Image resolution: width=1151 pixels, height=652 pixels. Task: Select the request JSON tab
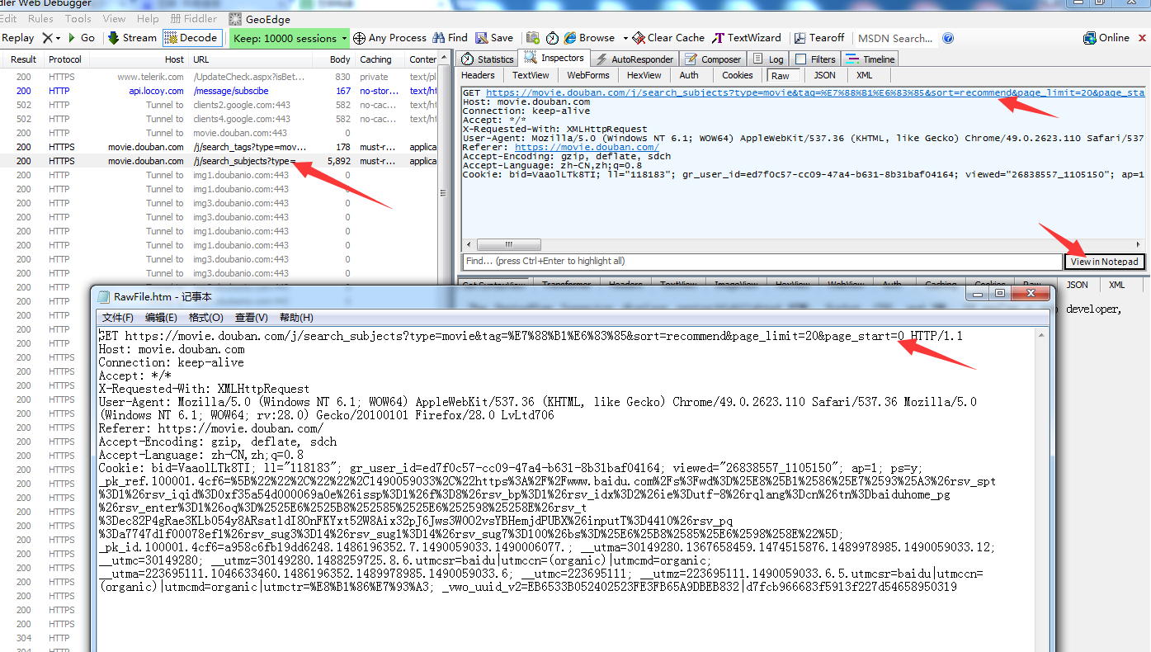824,75
